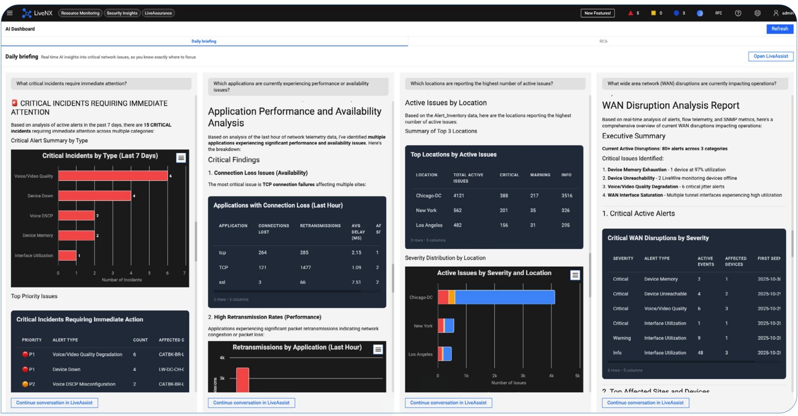This screenshot has width=798, height=416.
Task: Click the Voice/Video Quality row in WAN table
Action: click(694, 309)
